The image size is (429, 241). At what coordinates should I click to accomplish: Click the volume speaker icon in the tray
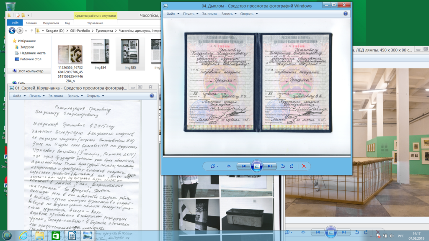tap(392, 236)
